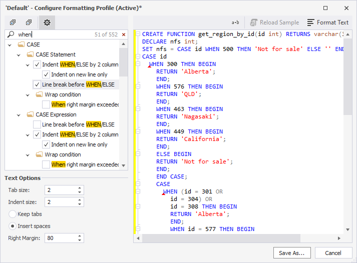Uncheck Indent WHEN/ELSE under CASE Expression
357x263 pixels.
pyautogui.click(x=37, y=134)
